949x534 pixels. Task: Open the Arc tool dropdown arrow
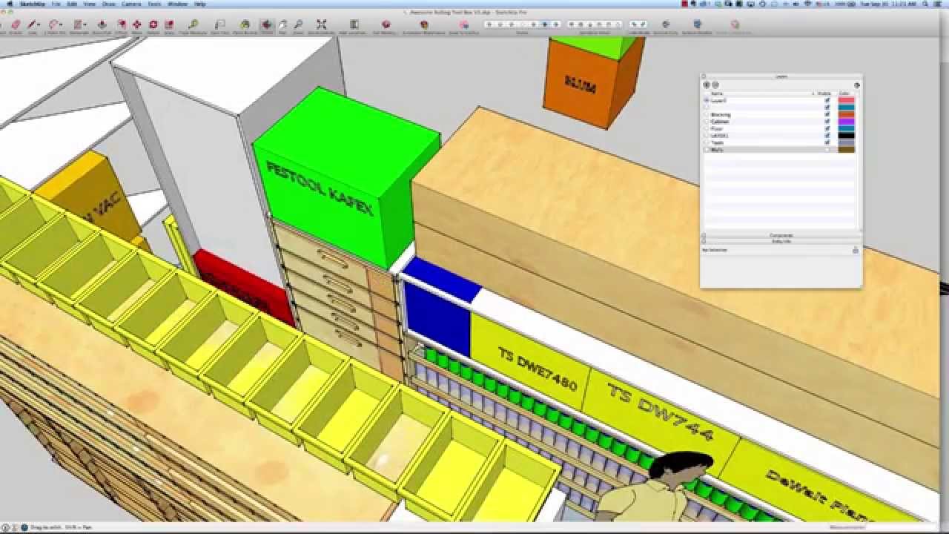61,24
